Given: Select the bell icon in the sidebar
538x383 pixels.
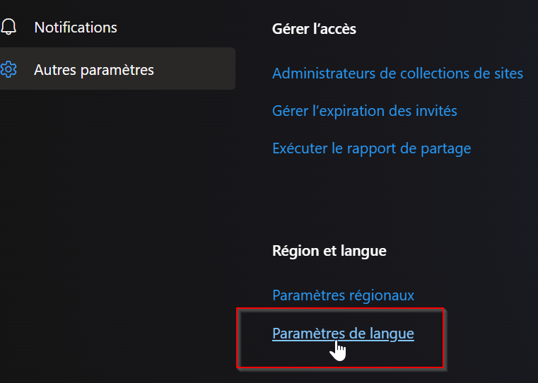Looking at the screenshot, I should tap(8, 28).
